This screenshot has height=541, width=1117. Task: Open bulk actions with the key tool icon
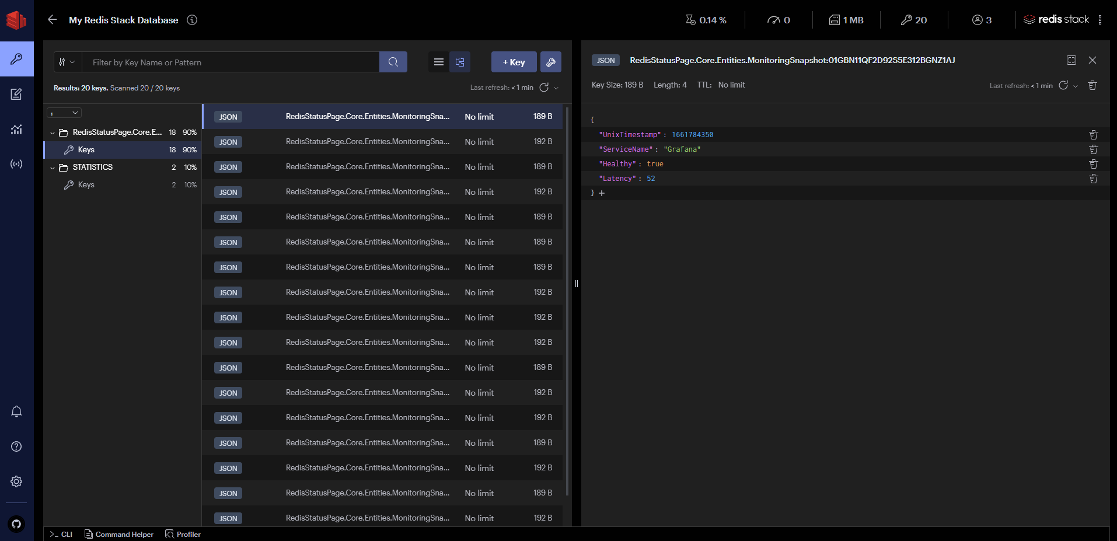pos(551,62)
